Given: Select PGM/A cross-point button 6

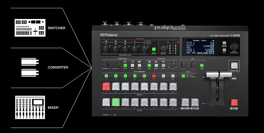Looking at the screenshot, I should click(154, 86).
